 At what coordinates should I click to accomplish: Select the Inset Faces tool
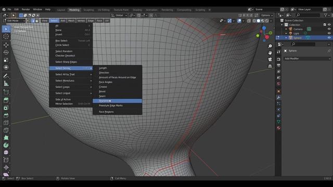(6, 108)
